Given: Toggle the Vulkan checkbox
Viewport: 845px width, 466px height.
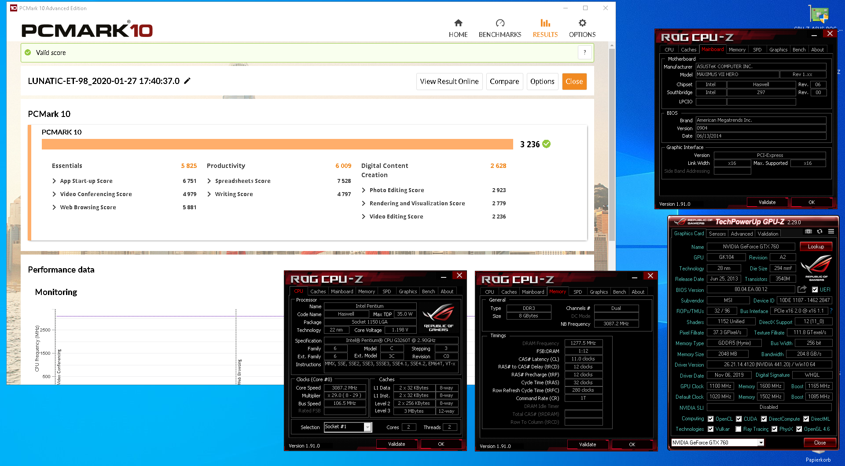Looking at the screenshot, I should pyautogui.click(x=710, y=429).
